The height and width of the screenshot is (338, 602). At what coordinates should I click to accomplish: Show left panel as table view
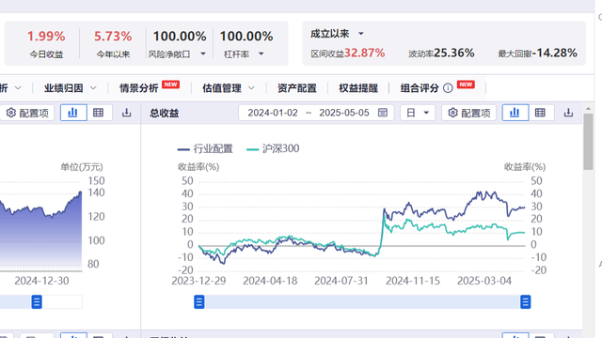[x=98, y=113]
